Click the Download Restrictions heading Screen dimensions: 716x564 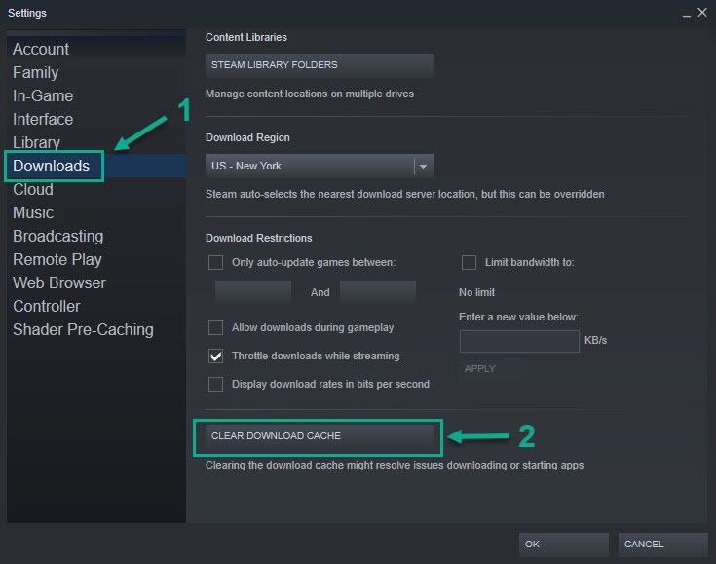258,238
